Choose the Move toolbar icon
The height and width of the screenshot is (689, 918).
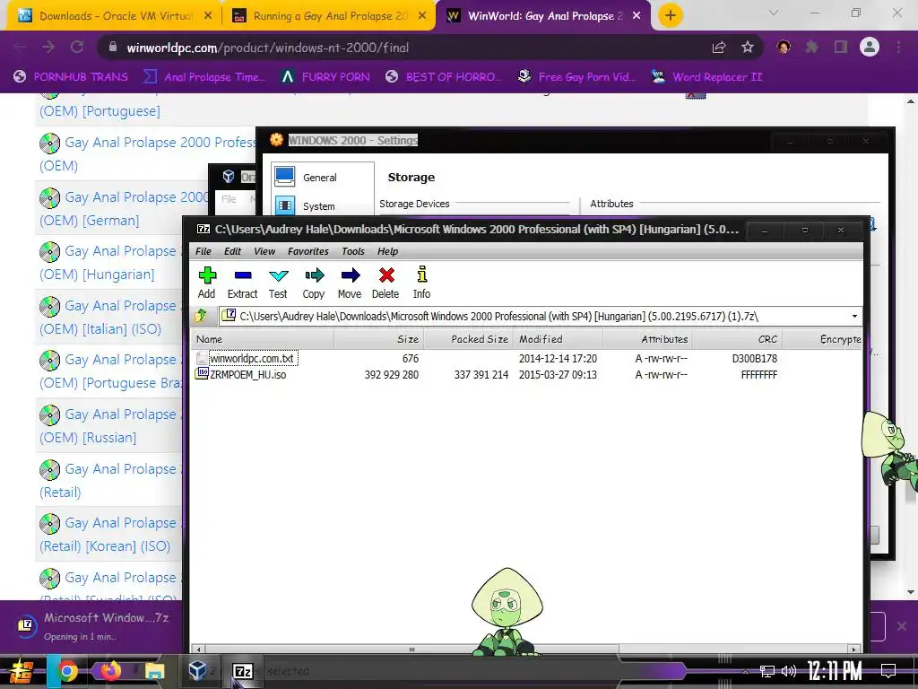pyautogui.click(x=350, y=283)
